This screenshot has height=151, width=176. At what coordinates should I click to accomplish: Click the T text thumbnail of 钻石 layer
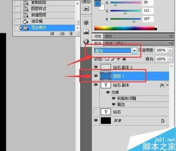coord(106,112)
